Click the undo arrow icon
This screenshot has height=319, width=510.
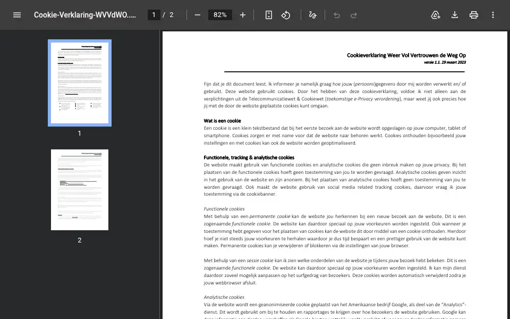click(337, 15)
